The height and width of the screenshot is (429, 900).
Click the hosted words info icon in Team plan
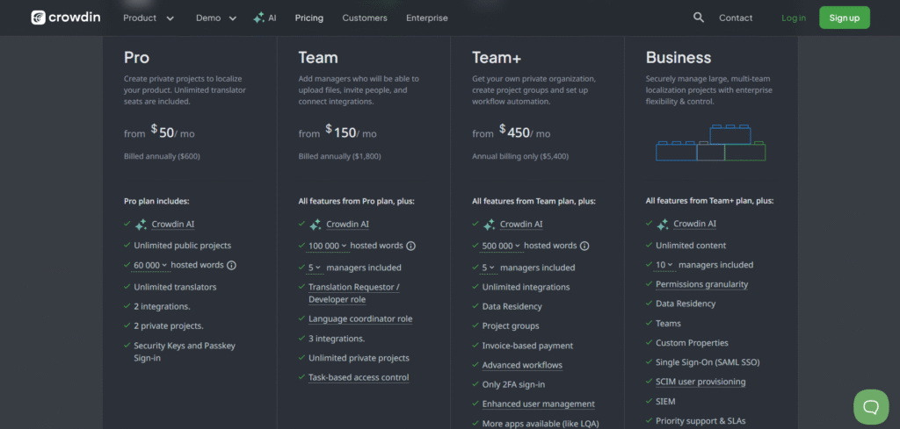[411, 246]
